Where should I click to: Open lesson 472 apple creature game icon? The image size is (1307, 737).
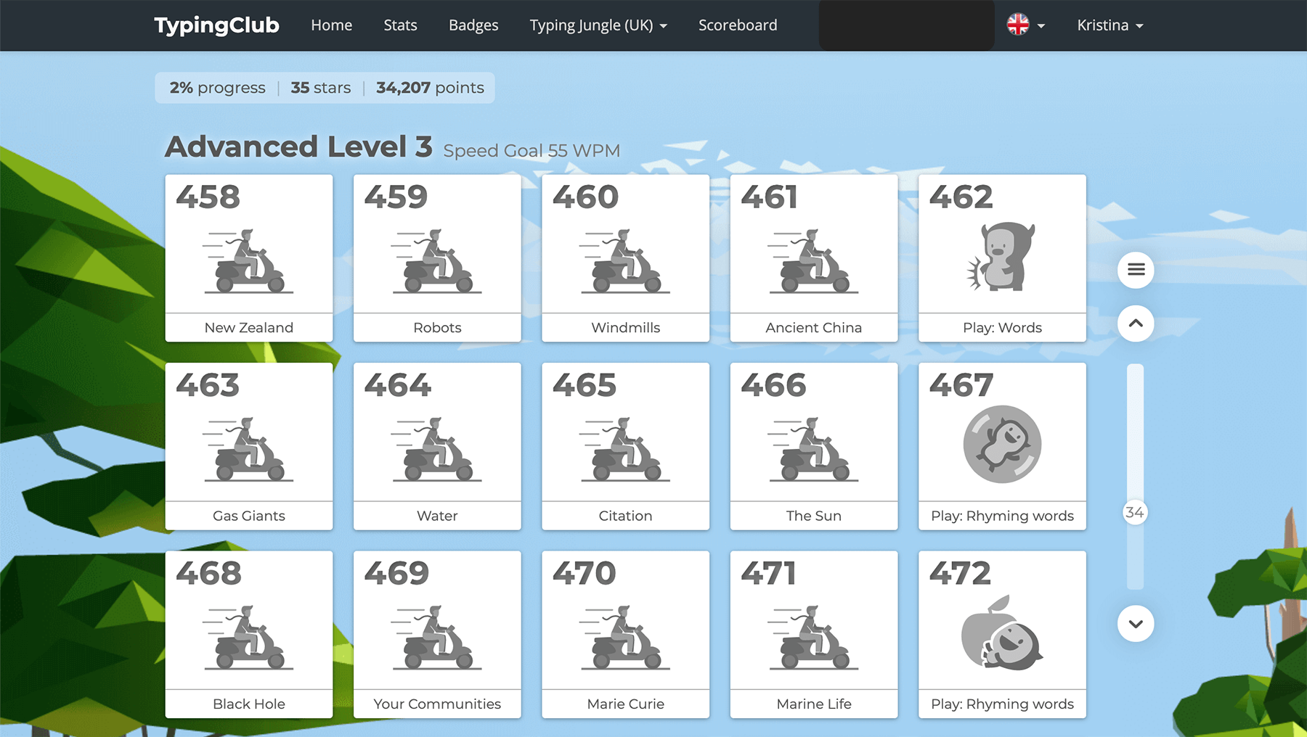click(1002, 633)
